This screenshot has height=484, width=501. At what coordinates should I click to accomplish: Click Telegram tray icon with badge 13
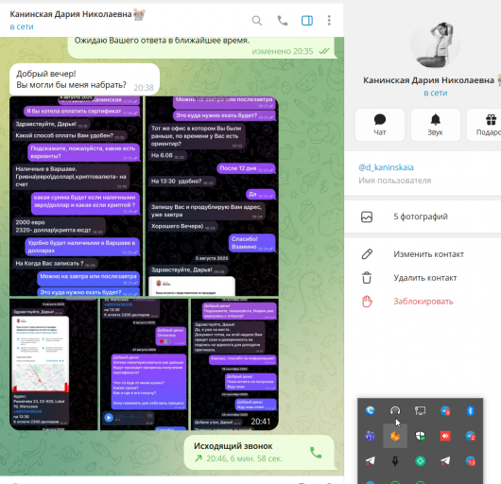(x=471, y=461)
